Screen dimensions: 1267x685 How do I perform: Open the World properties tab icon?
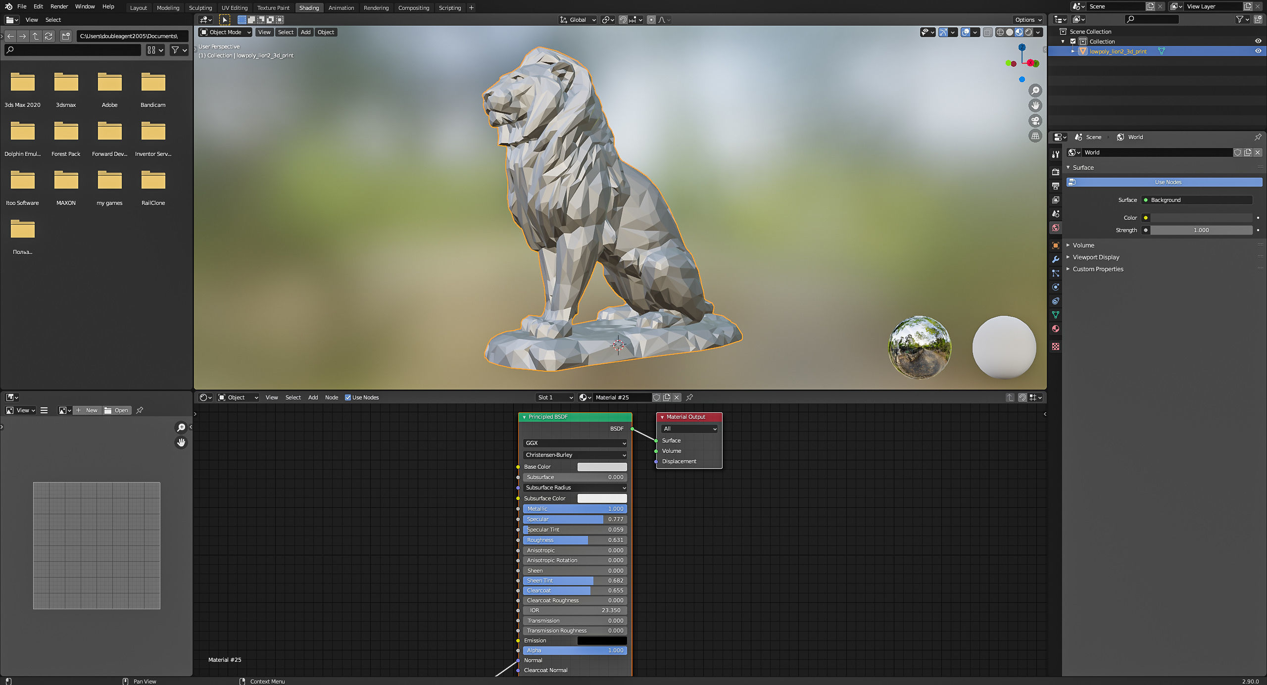[x=1056, y=228]
